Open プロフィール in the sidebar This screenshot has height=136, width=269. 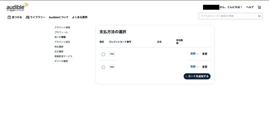click(61, 32)
